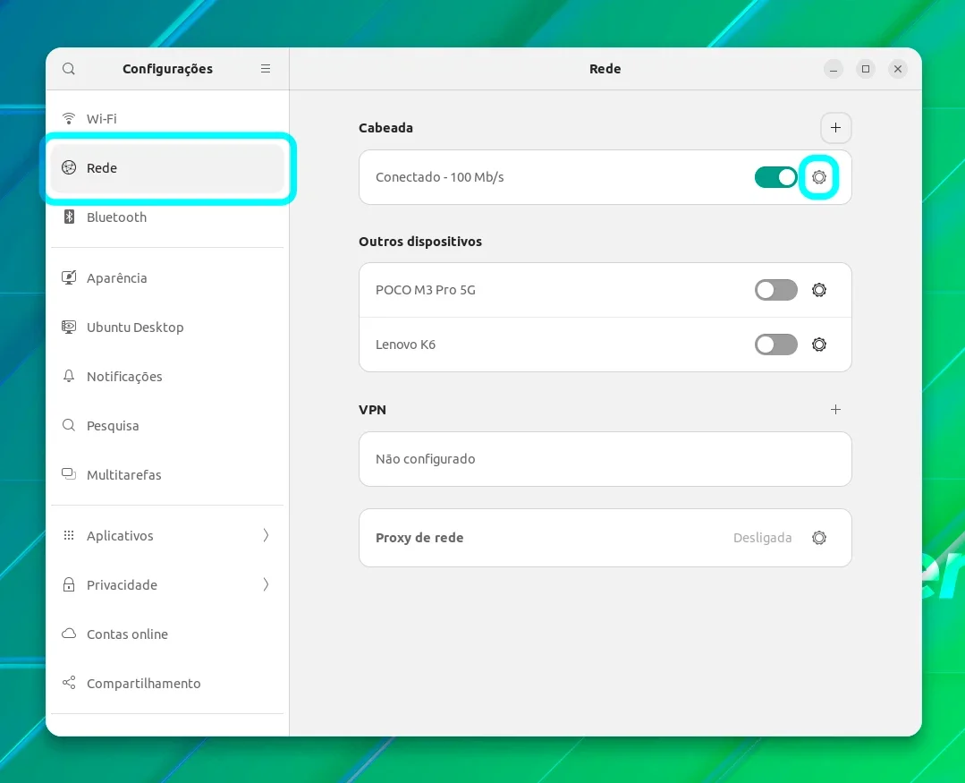Click the Notificações bell icon

pos(69,376)
